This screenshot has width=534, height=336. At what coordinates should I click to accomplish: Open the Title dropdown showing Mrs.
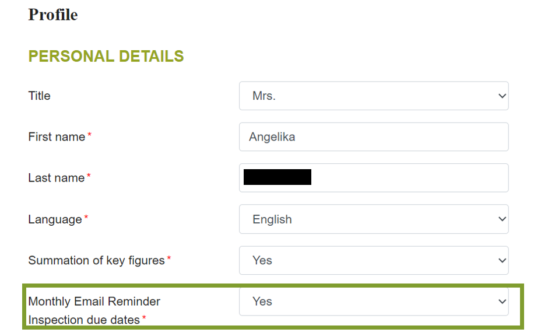373,96
